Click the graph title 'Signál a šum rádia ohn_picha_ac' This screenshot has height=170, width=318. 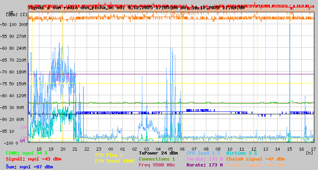pos(71,8)
